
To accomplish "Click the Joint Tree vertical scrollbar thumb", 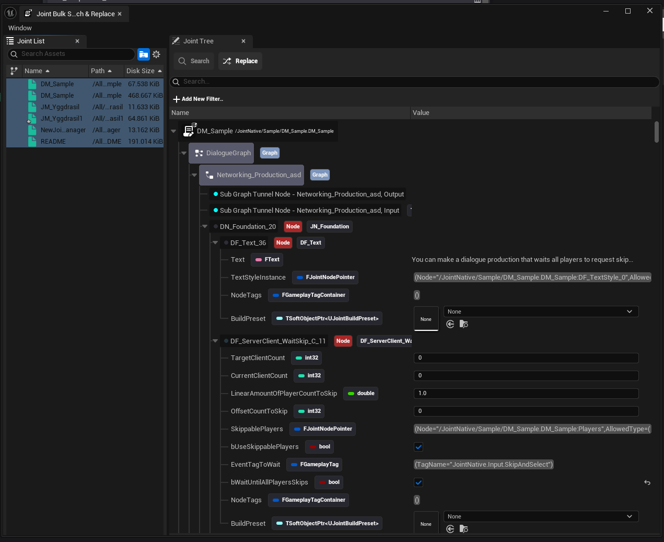I will tap(656, 132).
